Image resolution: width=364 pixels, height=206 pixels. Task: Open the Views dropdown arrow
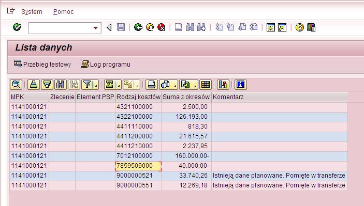click(175, 85)
